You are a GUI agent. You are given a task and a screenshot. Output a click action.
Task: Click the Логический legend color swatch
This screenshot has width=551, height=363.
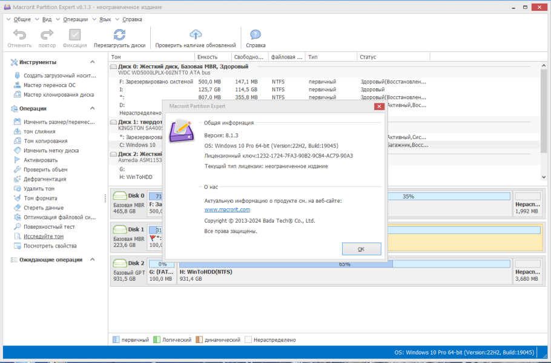point(157,339)
